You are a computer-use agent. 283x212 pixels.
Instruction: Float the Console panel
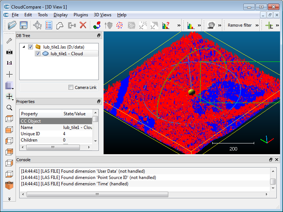click(271, 159)
